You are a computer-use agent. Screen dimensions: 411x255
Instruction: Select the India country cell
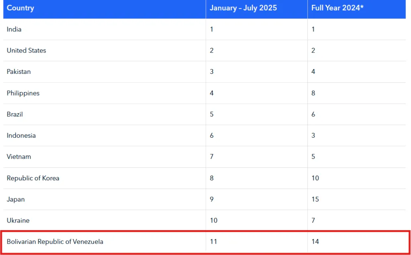click(x=14, y=29)
